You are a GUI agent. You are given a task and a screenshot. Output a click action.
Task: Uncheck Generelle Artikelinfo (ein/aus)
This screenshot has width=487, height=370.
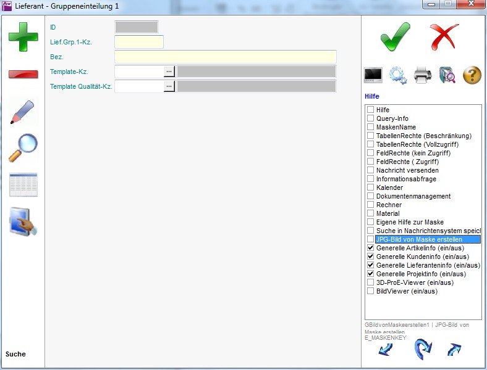click(371, 248)
